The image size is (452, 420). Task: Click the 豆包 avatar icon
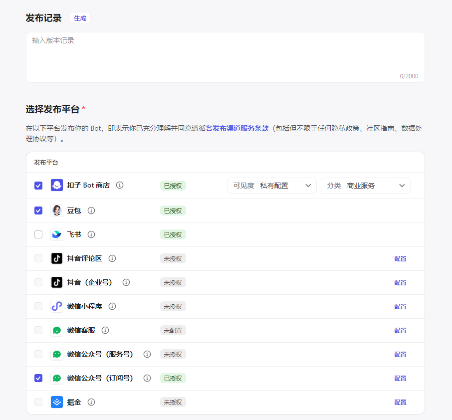coord(57,210)
